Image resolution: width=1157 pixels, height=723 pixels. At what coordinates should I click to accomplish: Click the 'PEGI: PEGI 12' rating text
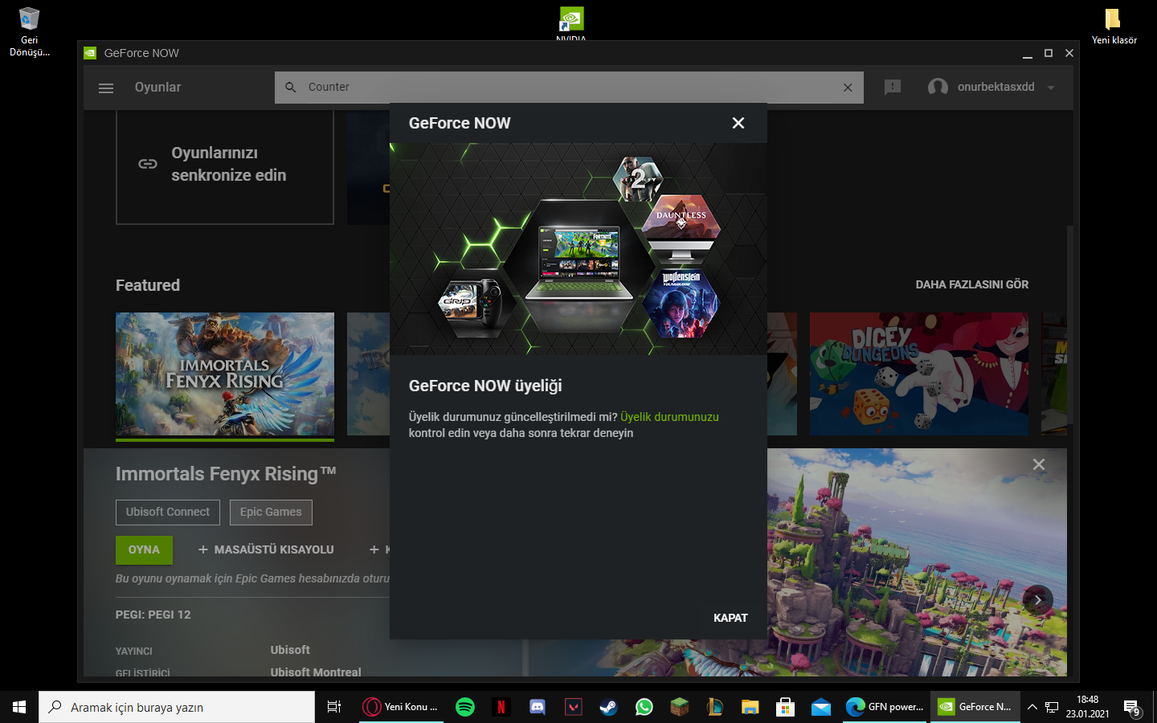(x=153, y=615)
